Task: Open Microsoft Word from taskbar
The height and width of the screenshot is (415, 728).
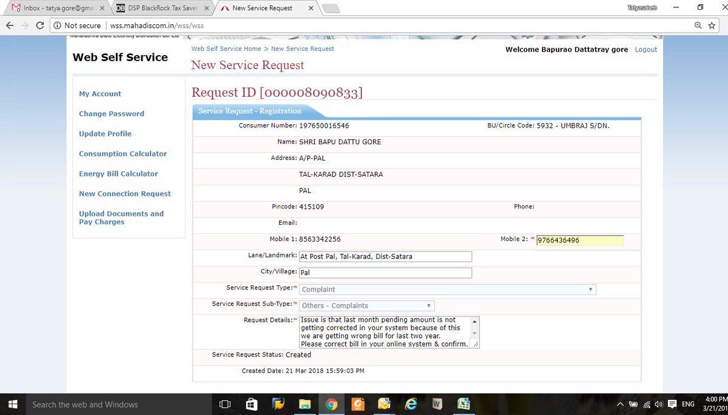Action: click(437, 404)
